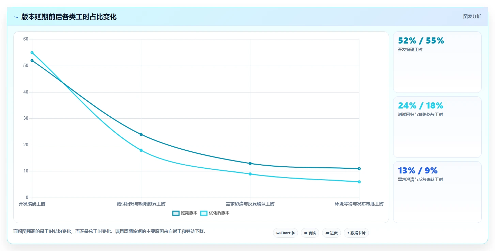The image size is (495, 251).
Task: Click the 优化后版本 data point at 55
Action: pos(32,53)
